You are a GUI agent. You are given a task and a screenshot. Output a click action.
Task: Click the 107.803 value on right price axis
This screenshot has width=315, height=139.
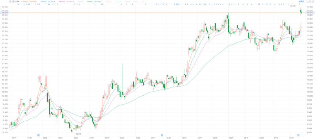(x=310, y=76)
